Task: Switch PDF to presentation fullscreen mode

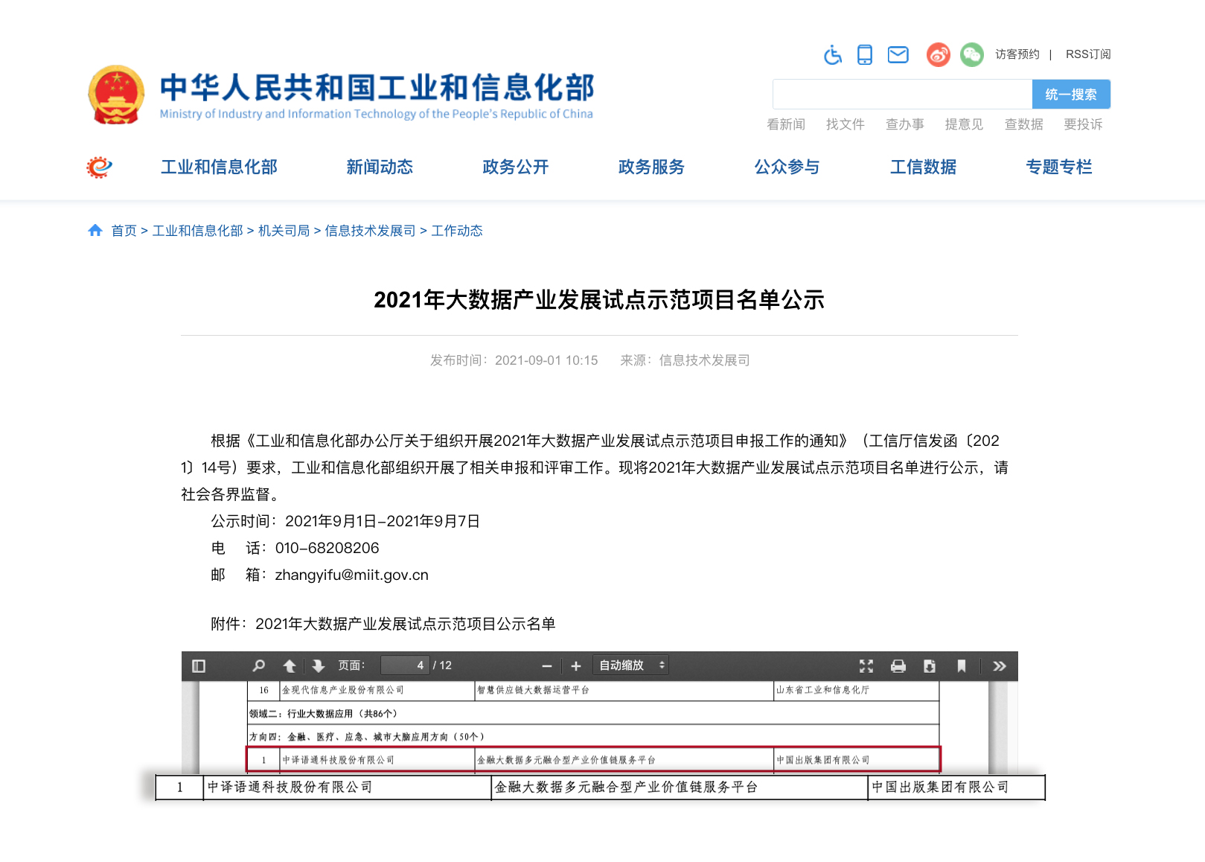Action: [x=866, y=665]
